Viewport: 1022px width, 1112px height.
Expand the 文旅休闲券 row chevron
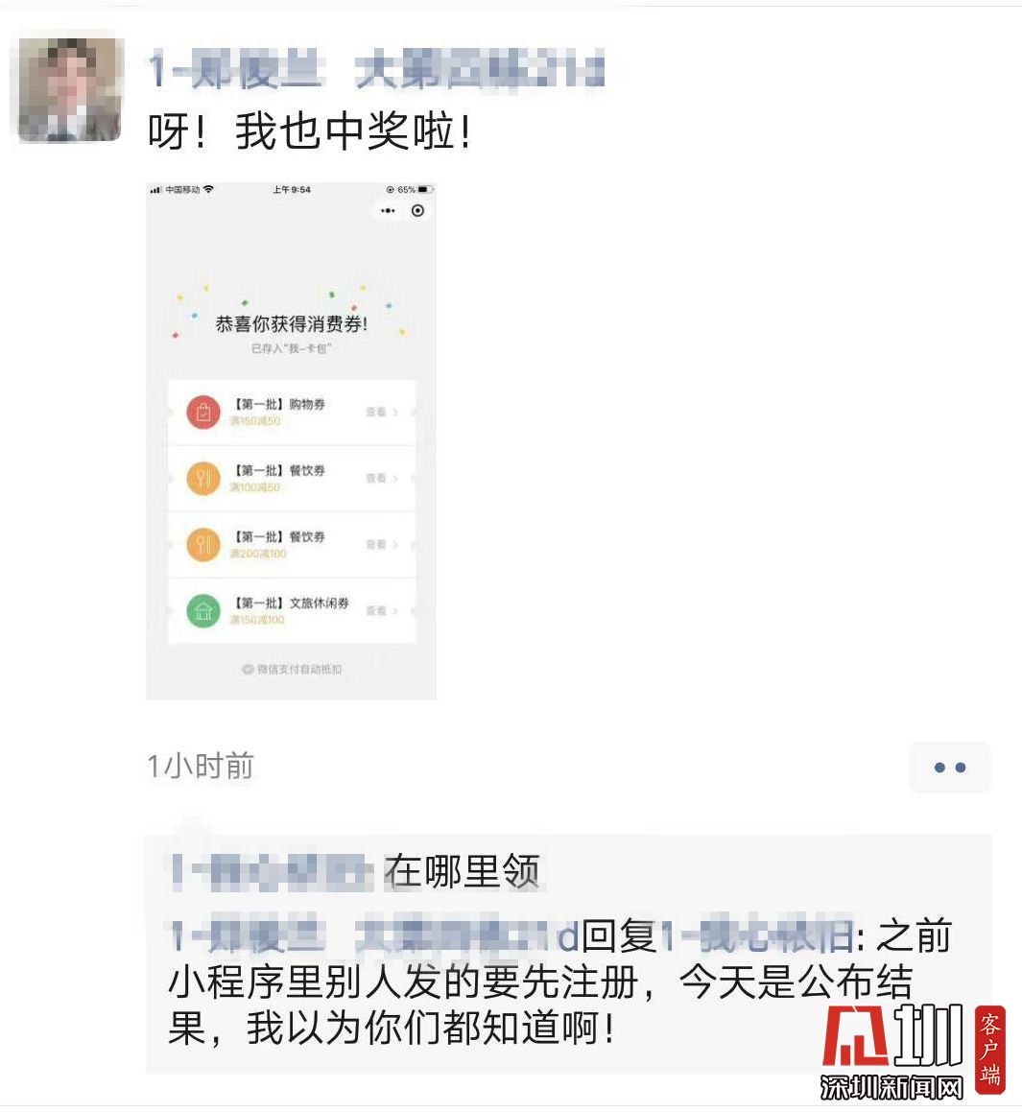coord(395,610)
